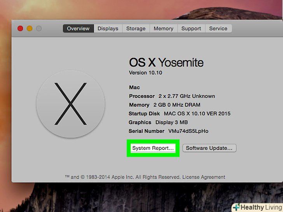Click Processor value 2 x 2.77 GHz Unknown

click(187, 96)
